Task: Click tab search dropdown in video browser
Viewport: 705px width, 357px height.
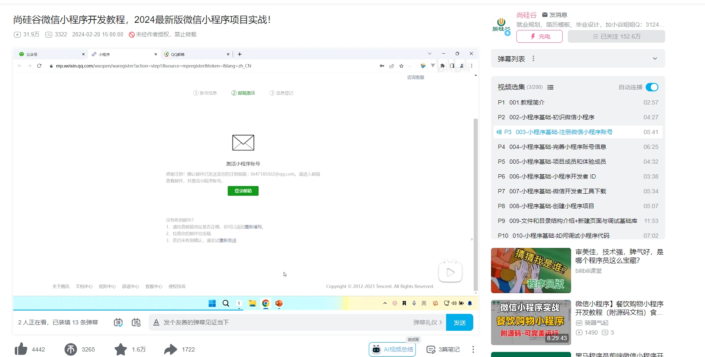Action: click(x=430, y=54)
